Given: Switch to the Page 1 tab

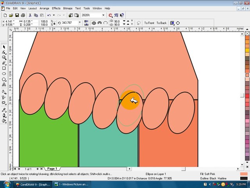Looking at the screenshot, I should coord(52,169).
